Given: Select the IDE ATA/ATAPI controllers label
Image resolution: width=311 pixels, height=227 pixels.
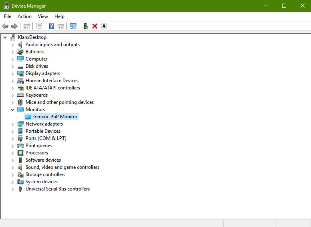Looking at the screenshot, I should [x=53, y=88].
